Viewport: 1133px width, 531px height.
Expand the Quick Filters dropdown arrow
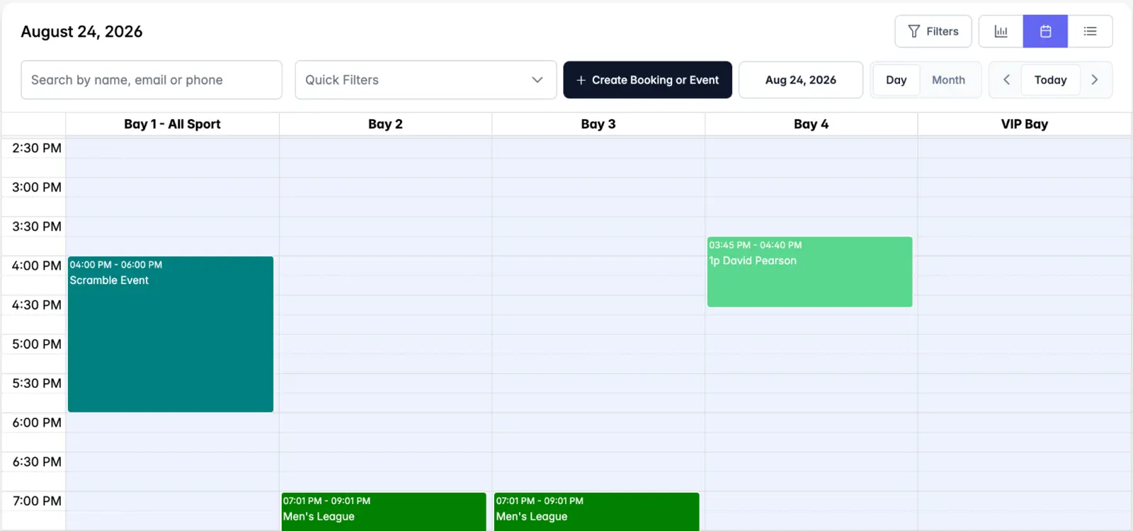[537, 80]
